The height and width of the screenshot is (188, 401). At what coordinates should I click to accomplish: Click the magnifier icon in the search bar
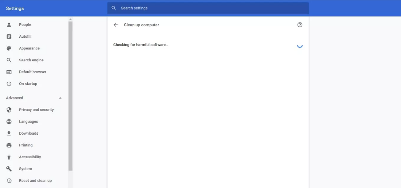pyautogui.click(x=114, y=8)
